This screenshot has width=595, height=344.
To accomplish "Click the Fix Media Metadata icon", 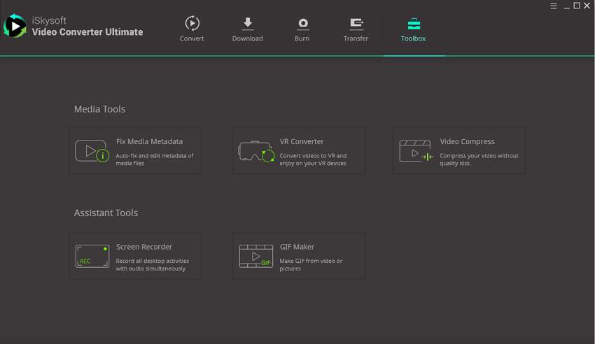I will tap(92, 151).
